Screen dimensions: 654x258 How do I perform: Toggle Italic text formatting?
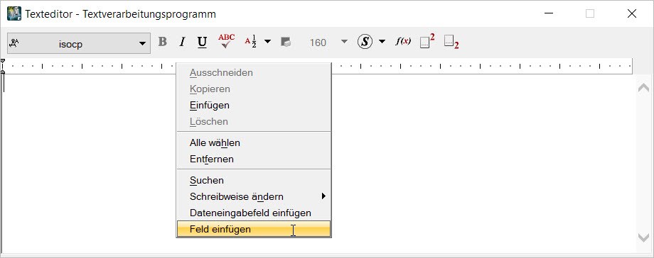coord(182,42)
